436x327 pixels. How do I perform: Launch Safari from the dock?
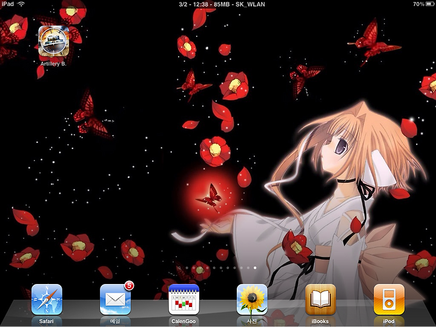click(x=47, y=300)
